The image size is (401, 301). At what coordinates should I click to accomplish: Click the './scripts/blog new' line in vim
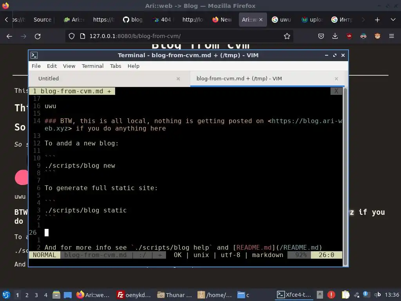point(80,166)
